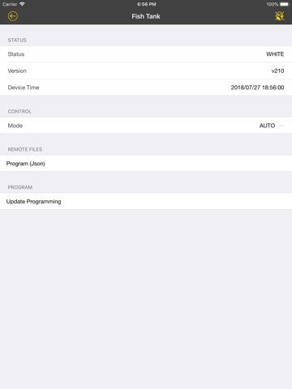Tap Update Programming

[x=146, y=202]
